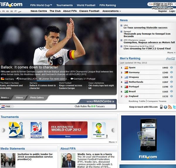Screen dimensions: 176x168
Task: Open Live streaming for FIWC12 Grand Final
Action: (147, 49)
